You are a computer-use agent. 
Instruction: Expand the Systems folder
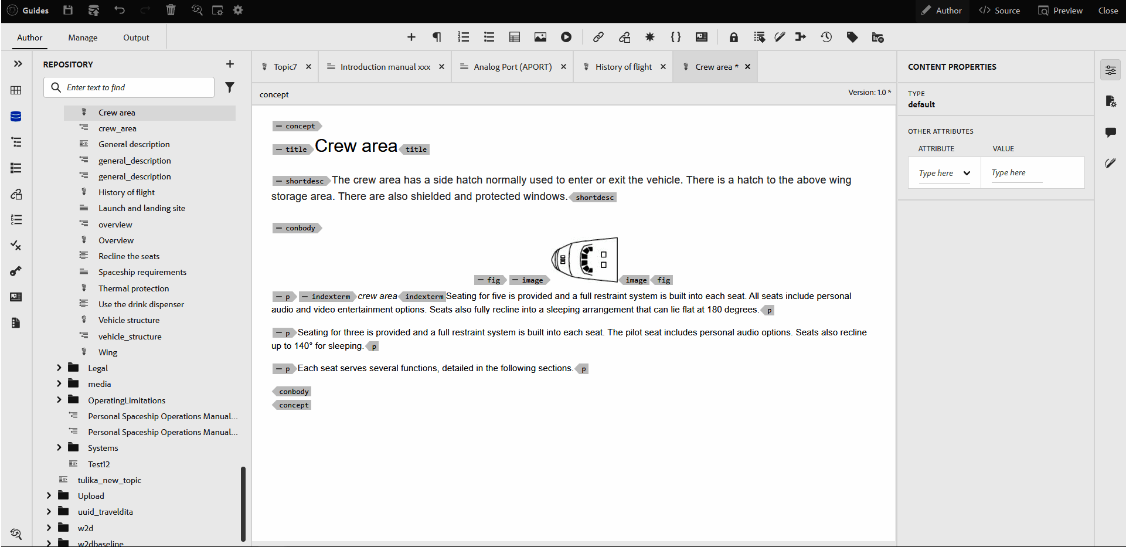[x=59, y=447]
